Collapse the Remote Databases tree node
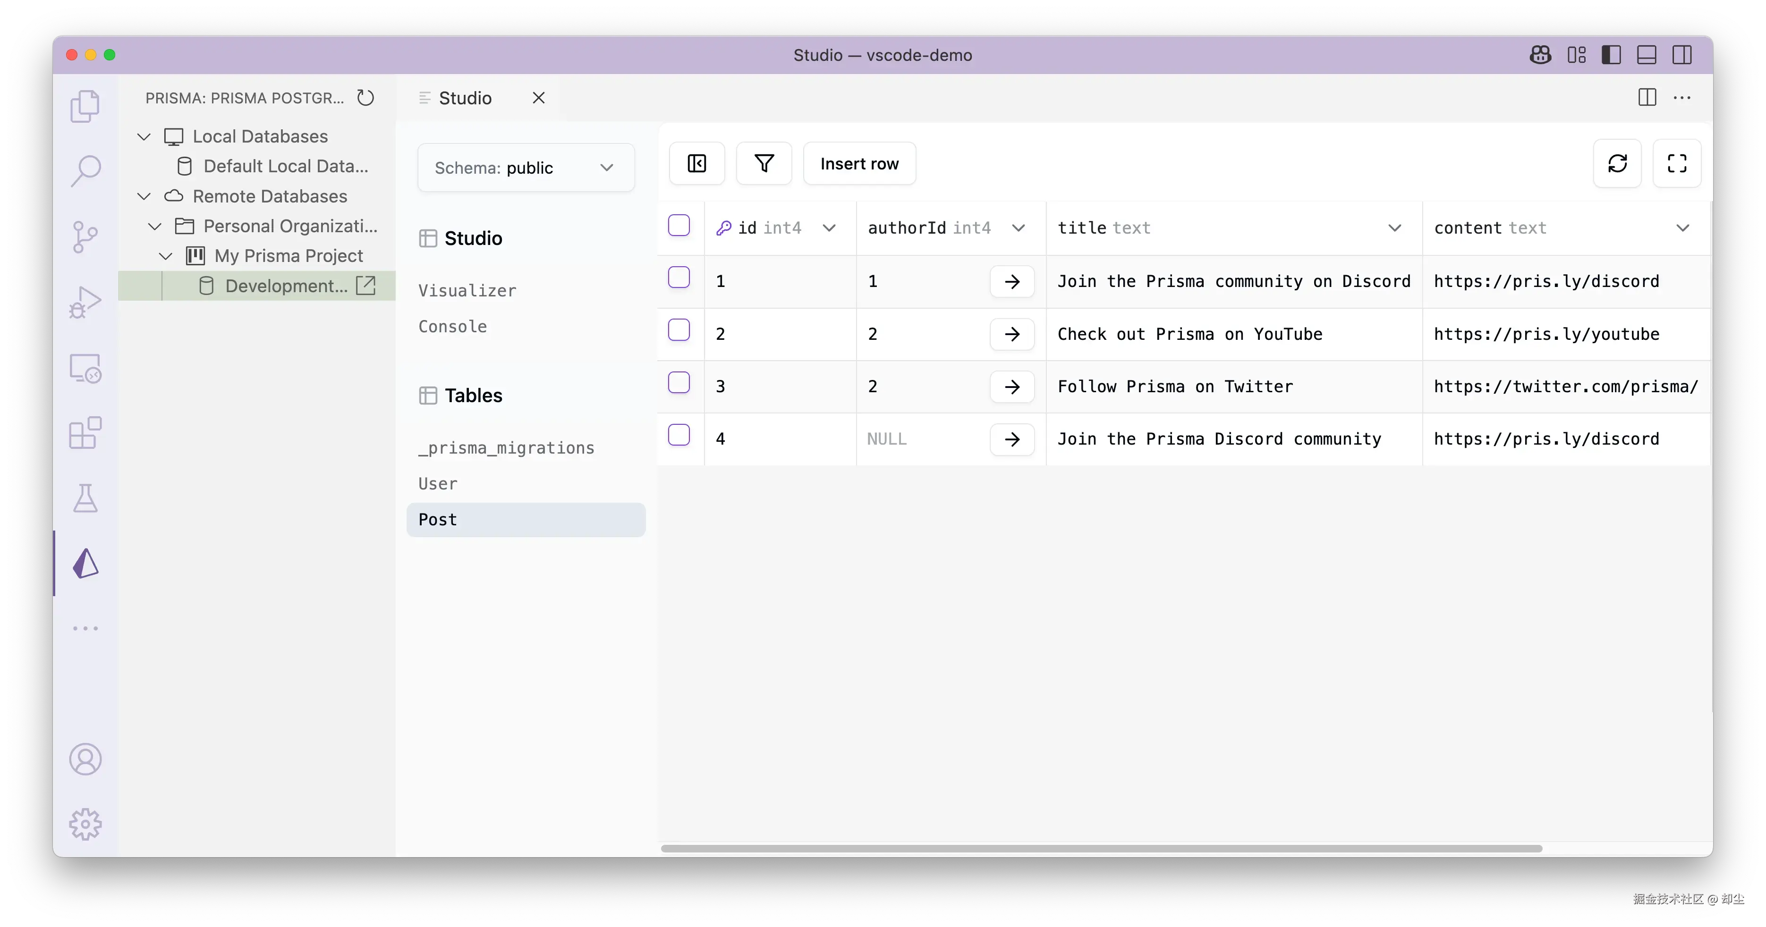The height and width of the screenshot is (927, 1766). coord(144,197)
